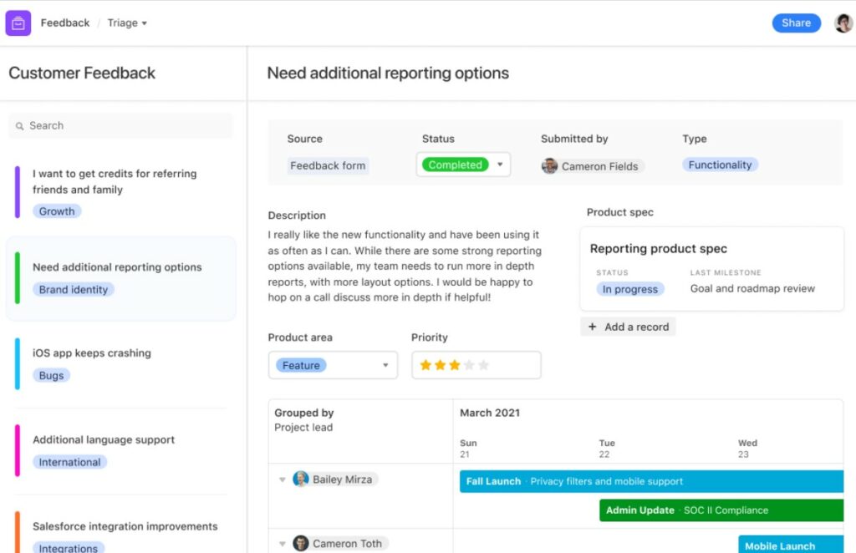Click the Functionality type tag

pyautogui.click(x=720, y=165)
